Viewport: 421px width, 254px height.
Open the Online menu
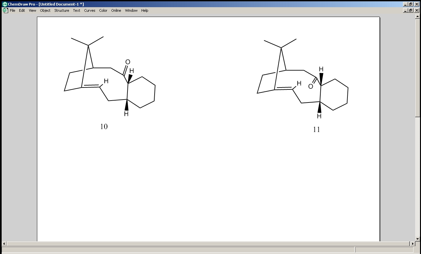[x=116, y=10]
